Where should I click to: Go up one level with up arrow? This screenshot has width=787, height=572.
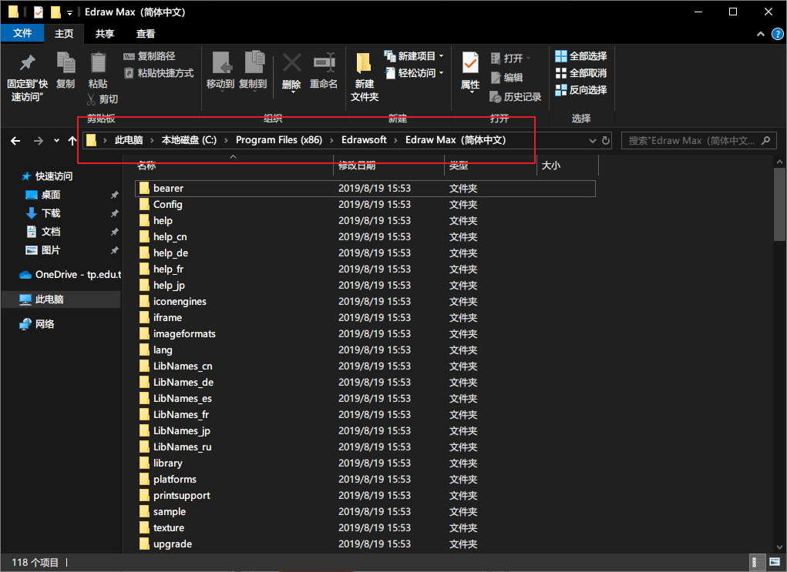[72, 141]
